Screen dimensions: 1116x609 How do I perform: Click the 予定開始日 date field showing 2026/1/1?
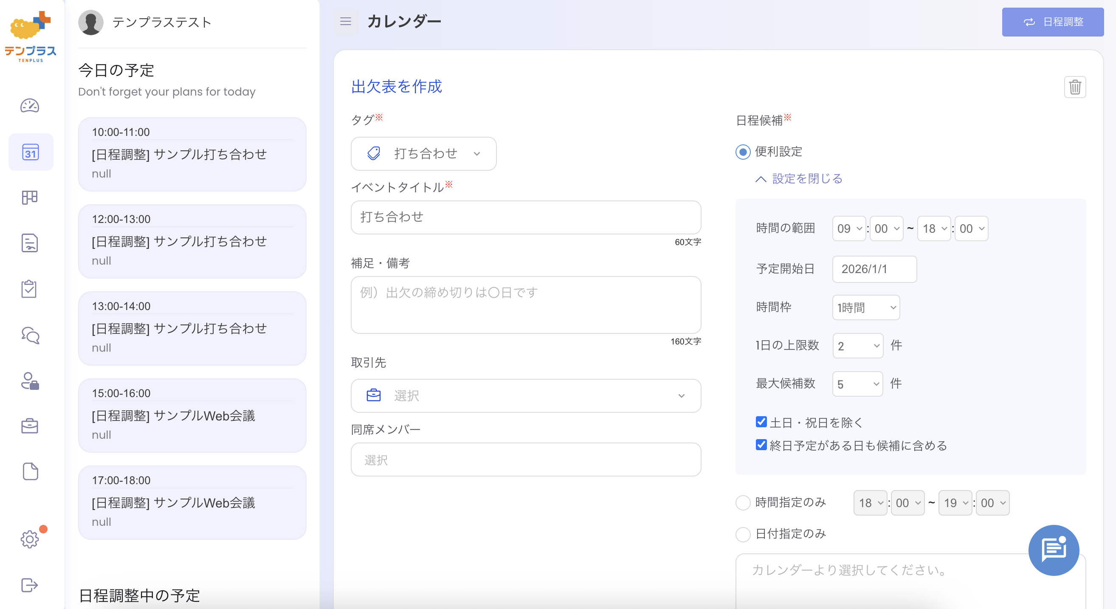point(874,269)
